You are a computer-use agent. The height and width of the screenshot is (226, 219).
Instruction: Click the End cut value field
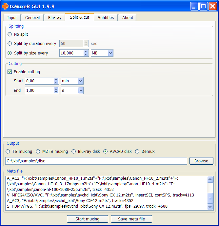[39, 91]
